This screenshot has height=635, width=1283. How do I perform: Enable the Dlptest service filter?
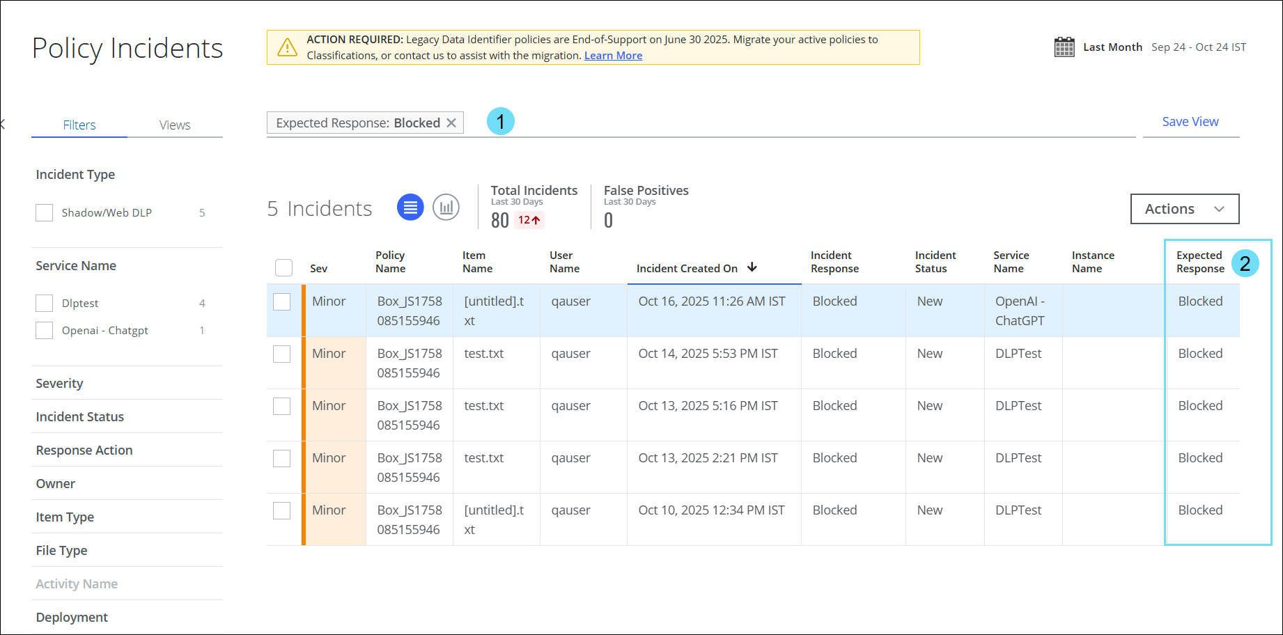tap(45, 303)
